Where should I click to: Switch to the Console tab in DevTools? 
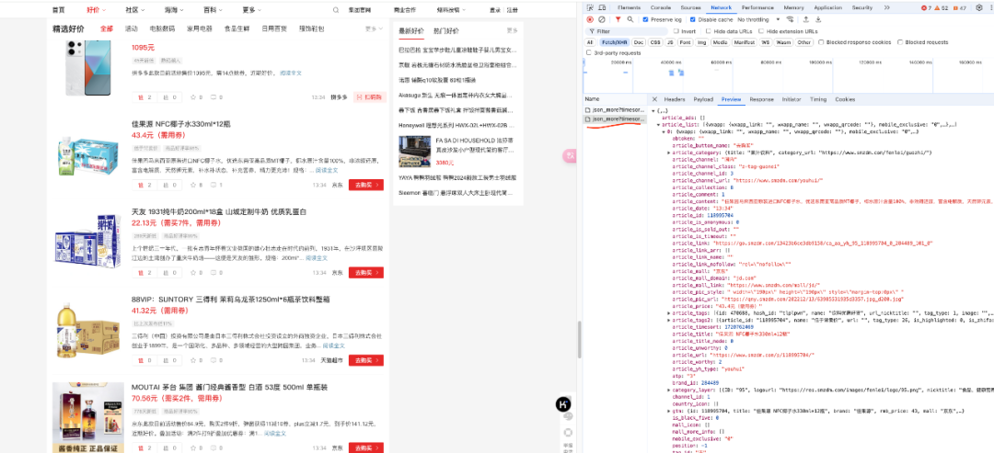coord(661,7)
